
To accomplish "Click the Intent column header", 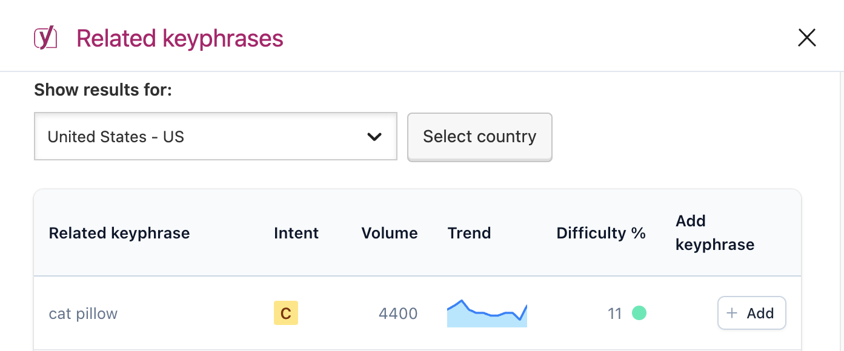I will (296, 233).
